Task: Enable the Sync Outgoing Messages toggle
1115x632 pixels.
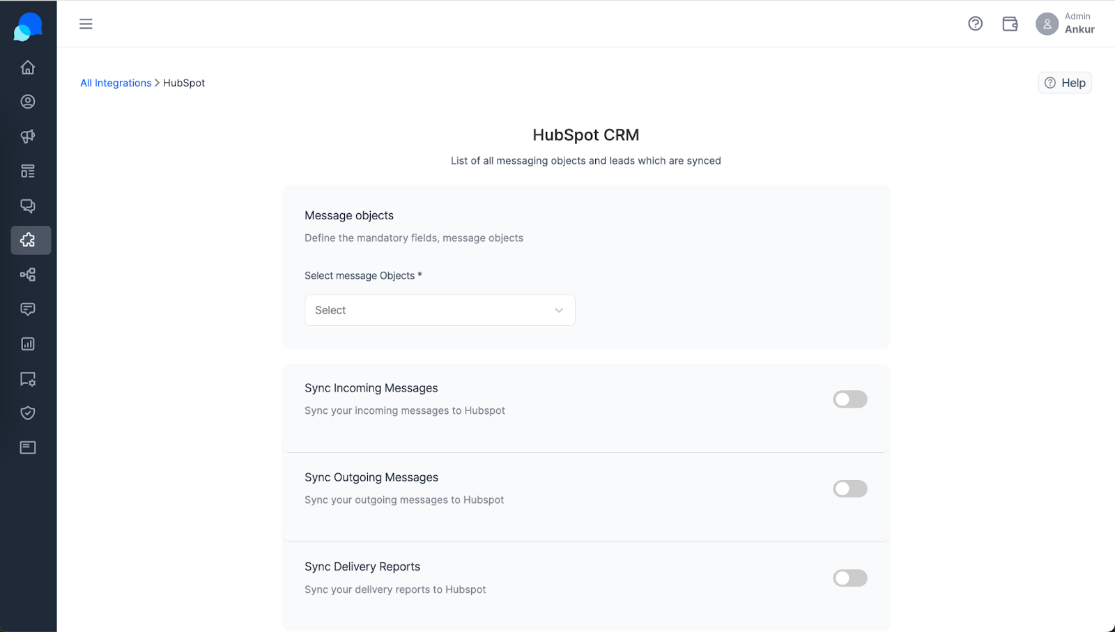Action: coord(850,488)
